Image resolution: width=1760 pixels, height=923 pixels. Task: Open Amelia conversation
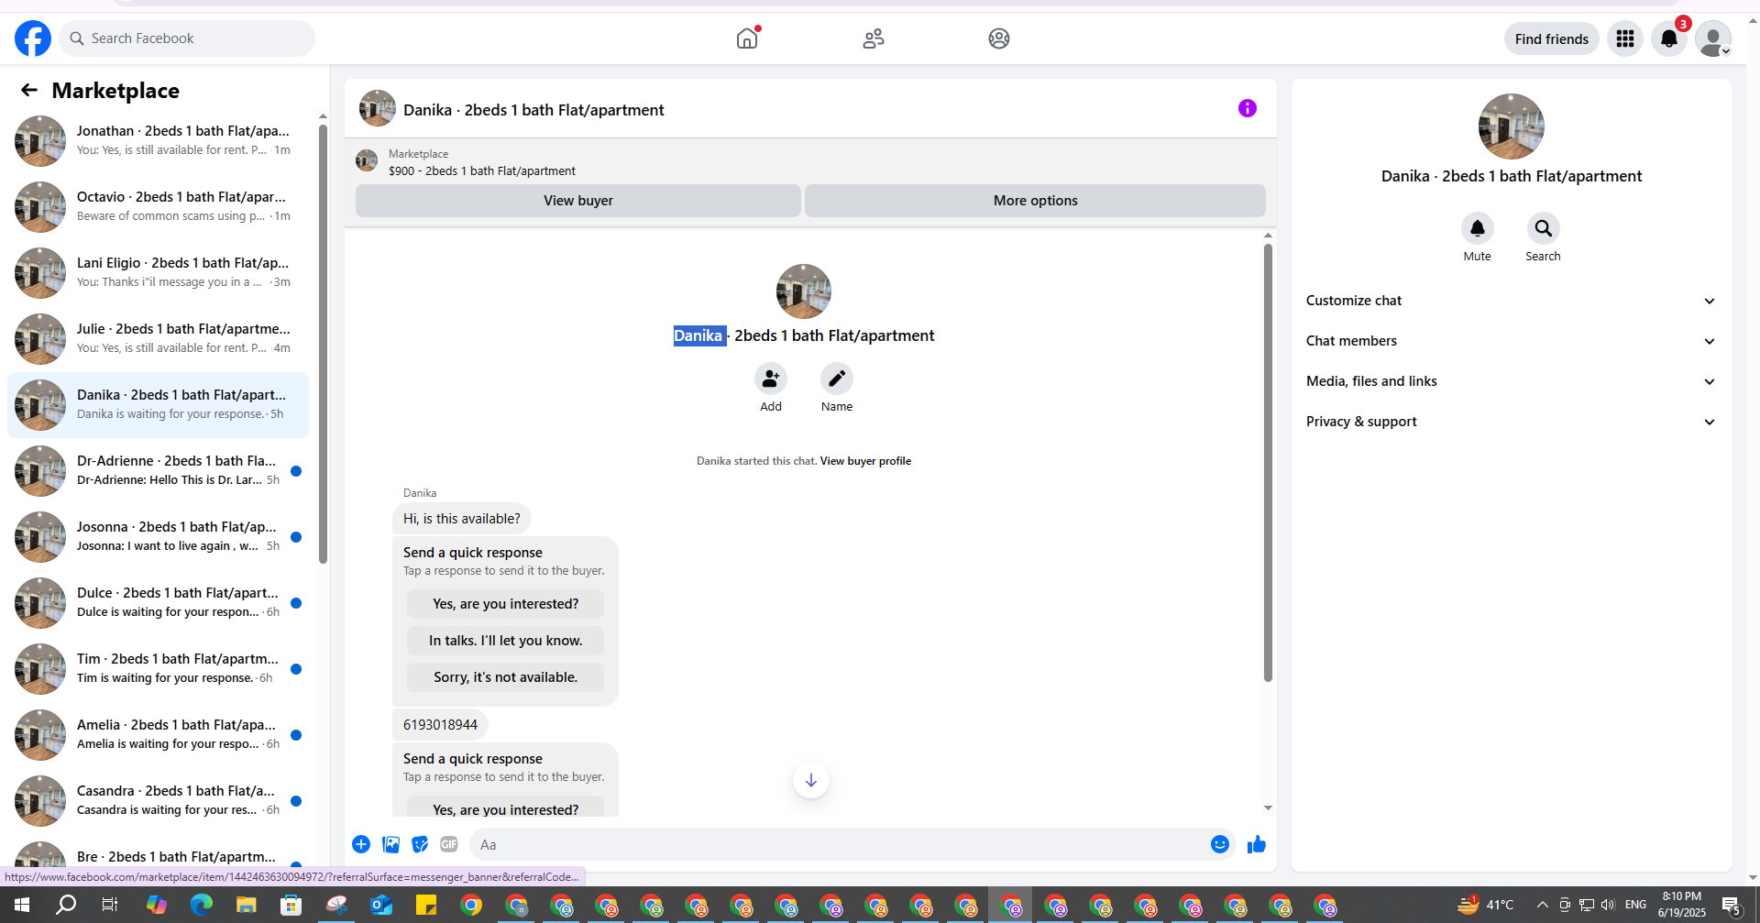click(158, 735)
